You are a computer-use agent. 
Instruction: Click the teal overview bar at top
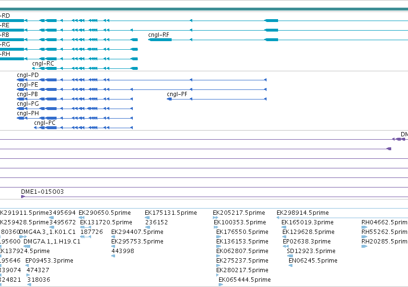pyautogui.click(x=204, y=9)
